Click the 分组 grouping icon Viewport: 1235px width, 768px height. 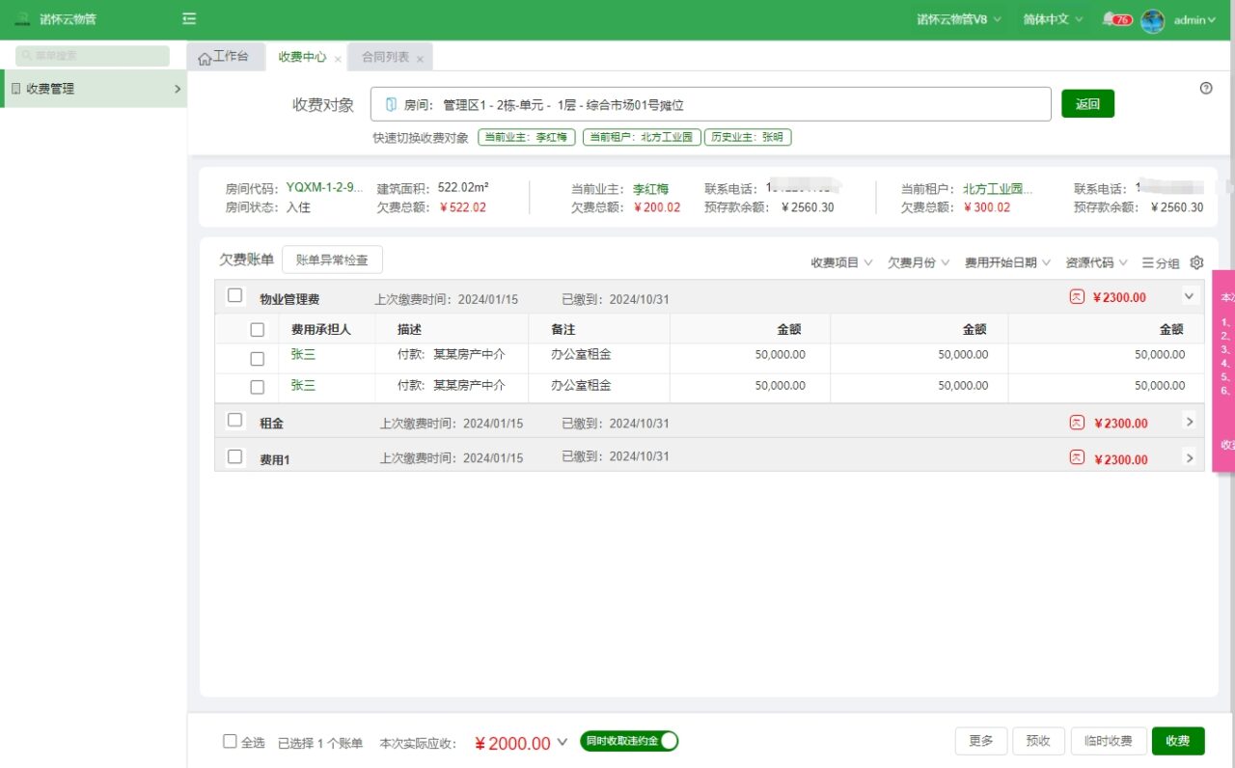pyautogui.click(x=1147, y=262)
